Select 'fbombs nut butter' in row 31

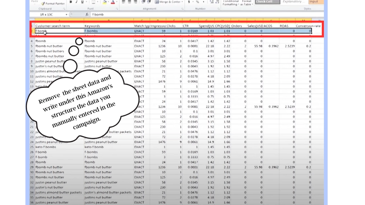59,177
